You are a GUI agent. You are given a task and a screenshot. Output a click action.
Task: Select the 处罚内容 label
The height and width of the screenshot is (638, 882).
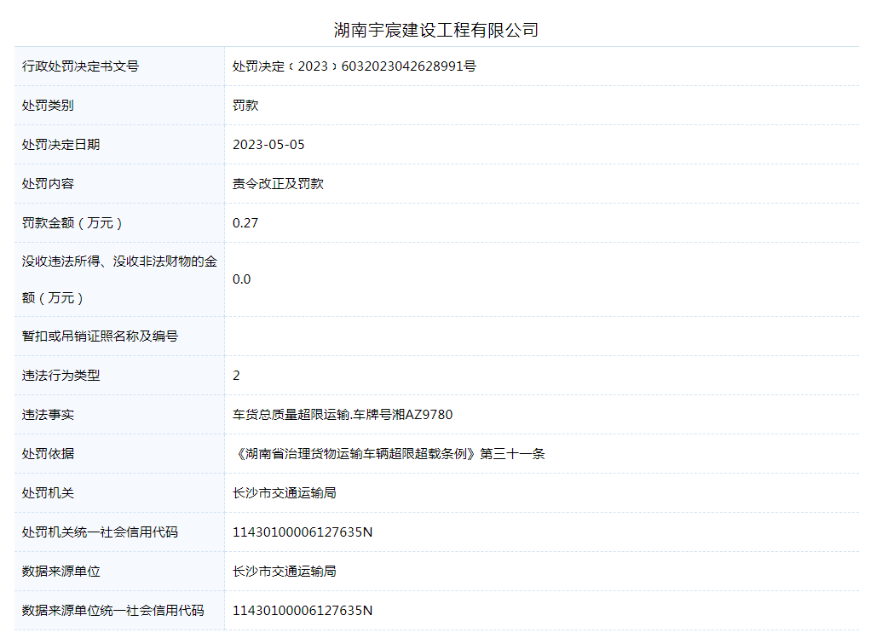[48, 184]
